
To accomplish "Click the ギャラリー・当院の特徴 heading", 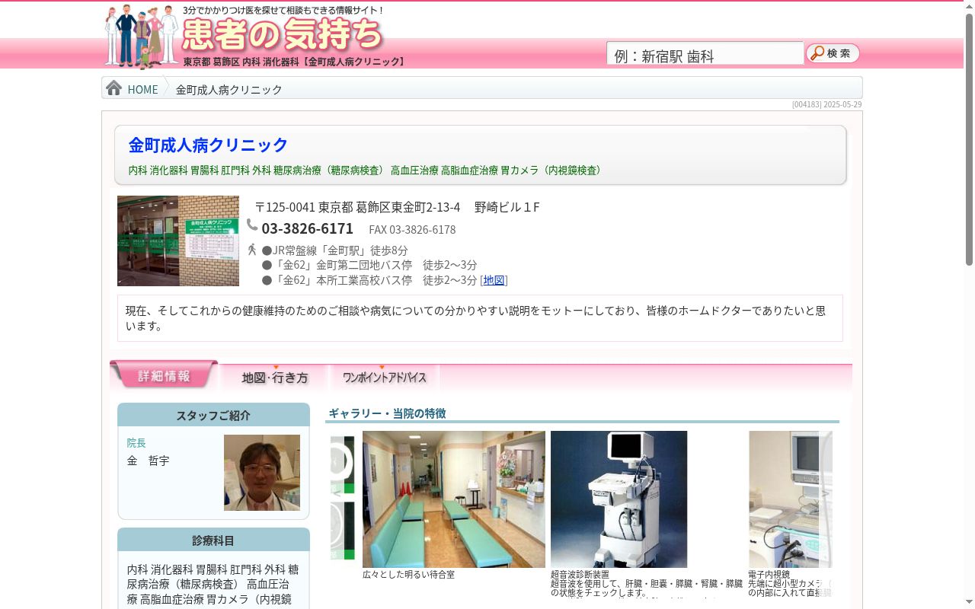I will pyautogui.click(x=387, y=413).
